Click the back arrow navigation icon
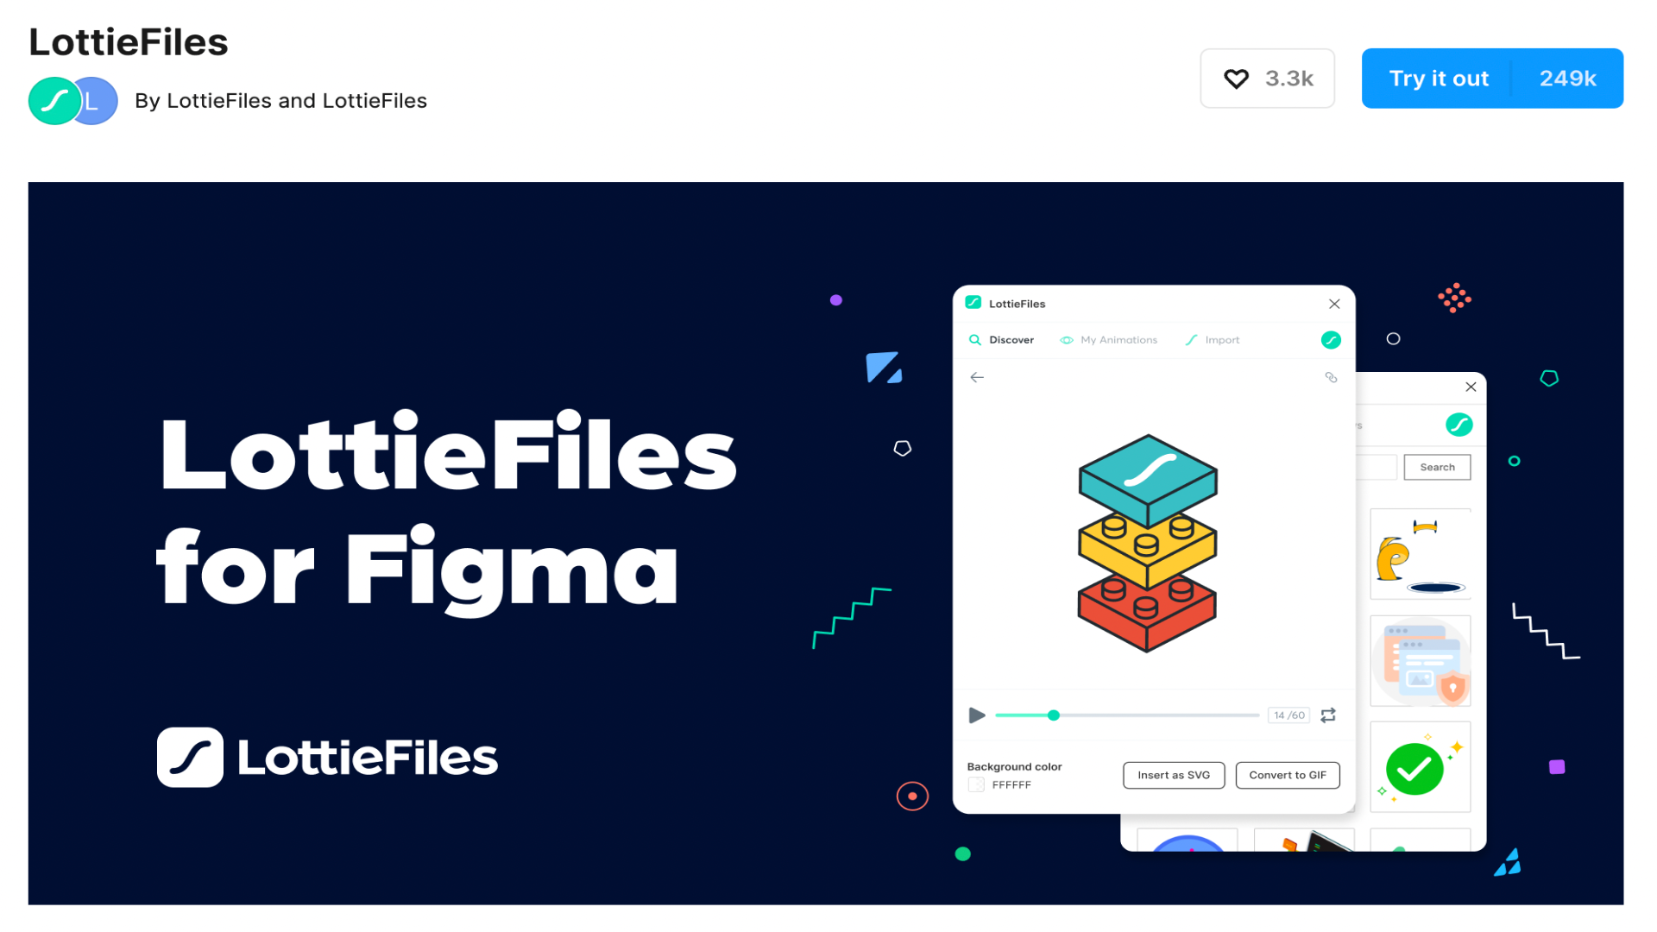1657x932 pixels. tap(976, 376)
